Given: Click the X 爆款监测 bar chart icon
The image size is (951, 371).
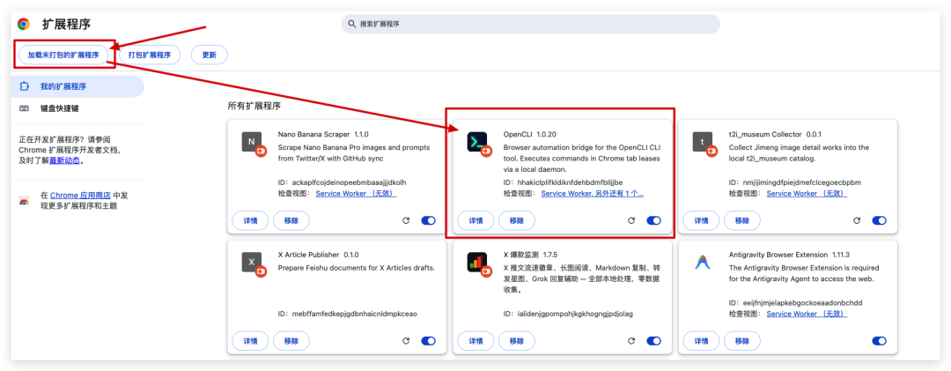Looking at the screenshot, I should [x=476, y=263].
